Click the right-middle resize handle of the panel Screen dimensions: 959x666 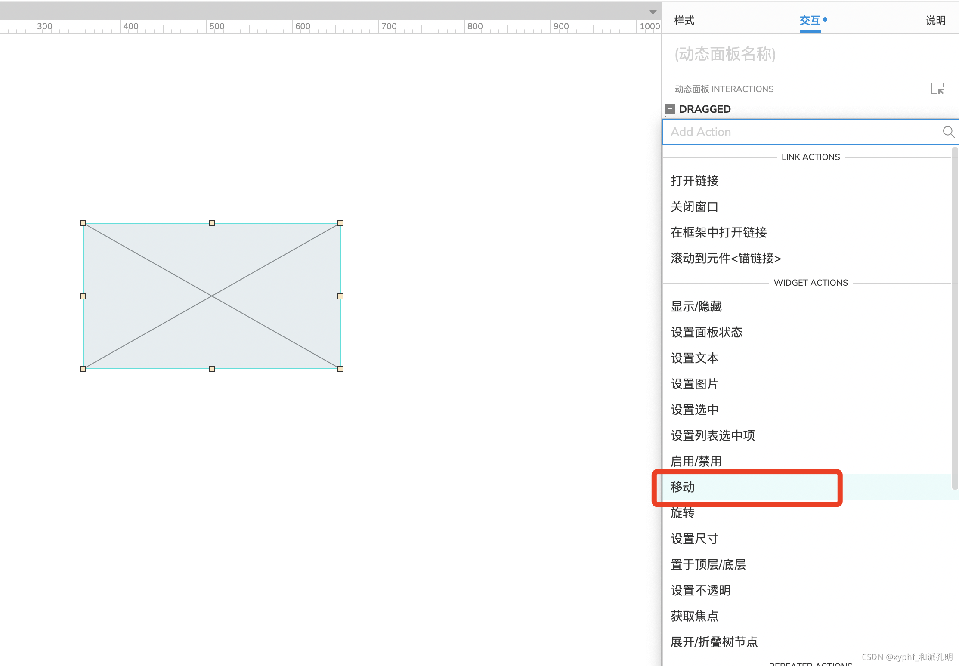point(340,296)
